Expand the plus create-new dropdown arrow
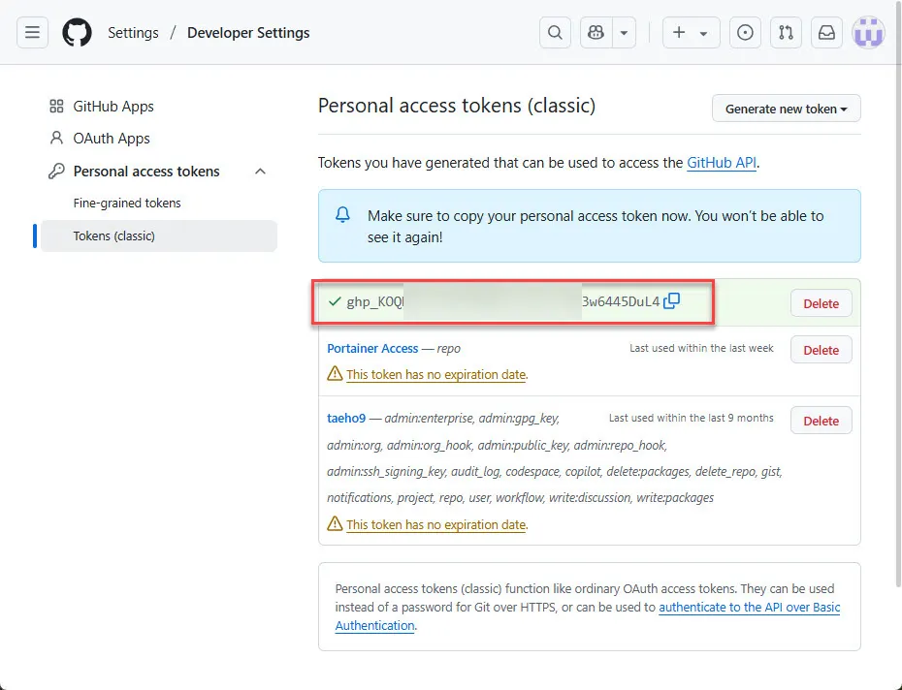This screenshot has height=690, width=902. point(704,32)
